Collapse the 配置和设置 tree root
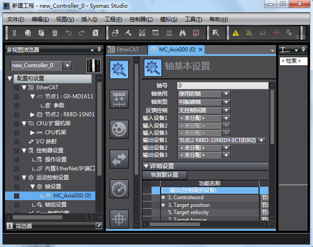Screen dimensions: 313x247 (x=9, y=78)
